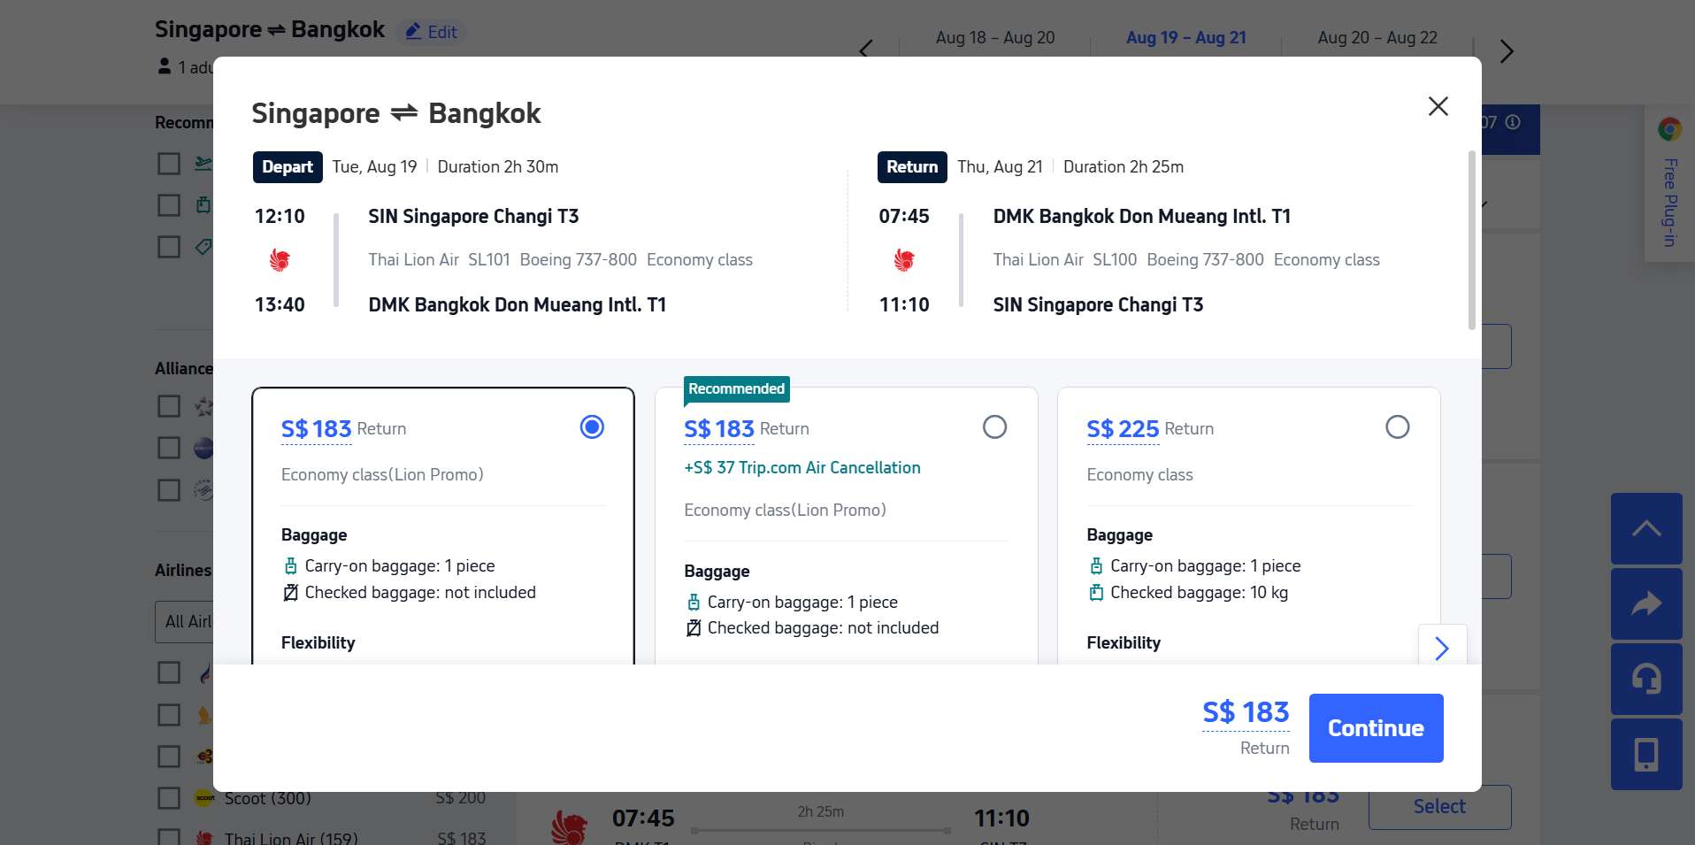The width and height of the screenshot is (1695, 845).
Task: Open customer support via the headset icon
Action: 1646,679
